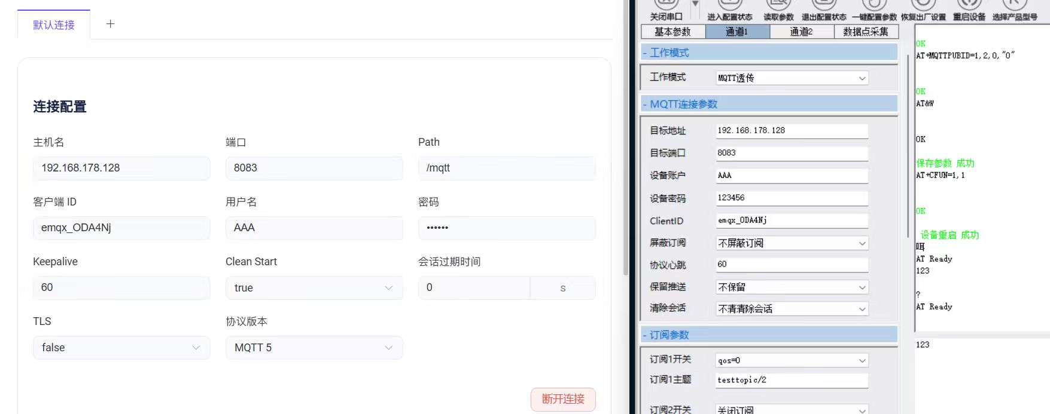This screenshot has height=414, width=1050.
Task: Open the 订阅1开关 qos=0 dropdown
Action: point(792,360)
